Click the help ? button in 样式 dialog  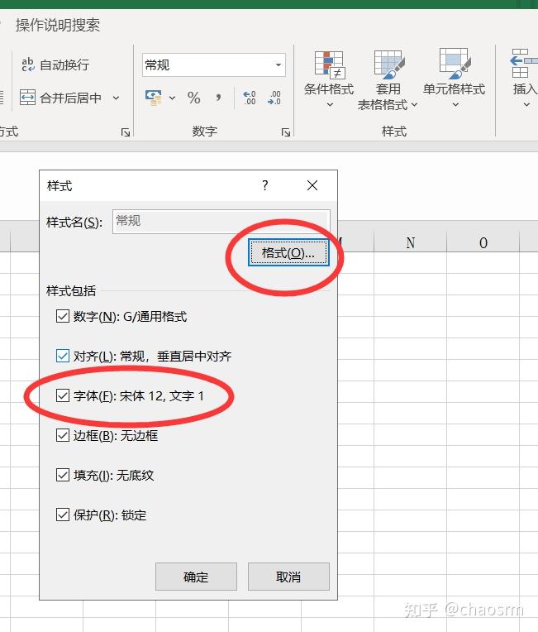264,185
